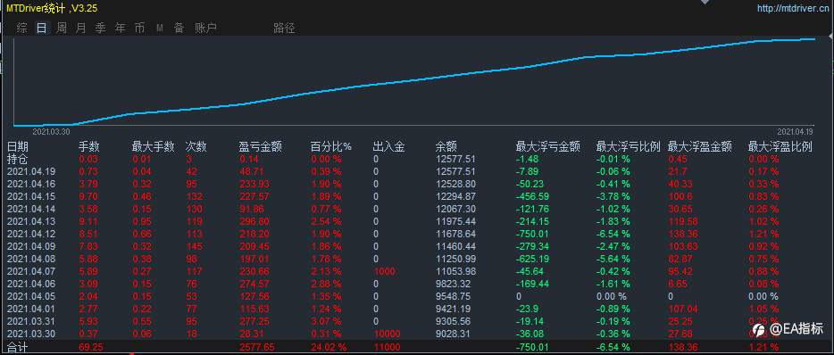
Task: Select the 2021.04.05 date row
Action: click(x=31, y=296)
